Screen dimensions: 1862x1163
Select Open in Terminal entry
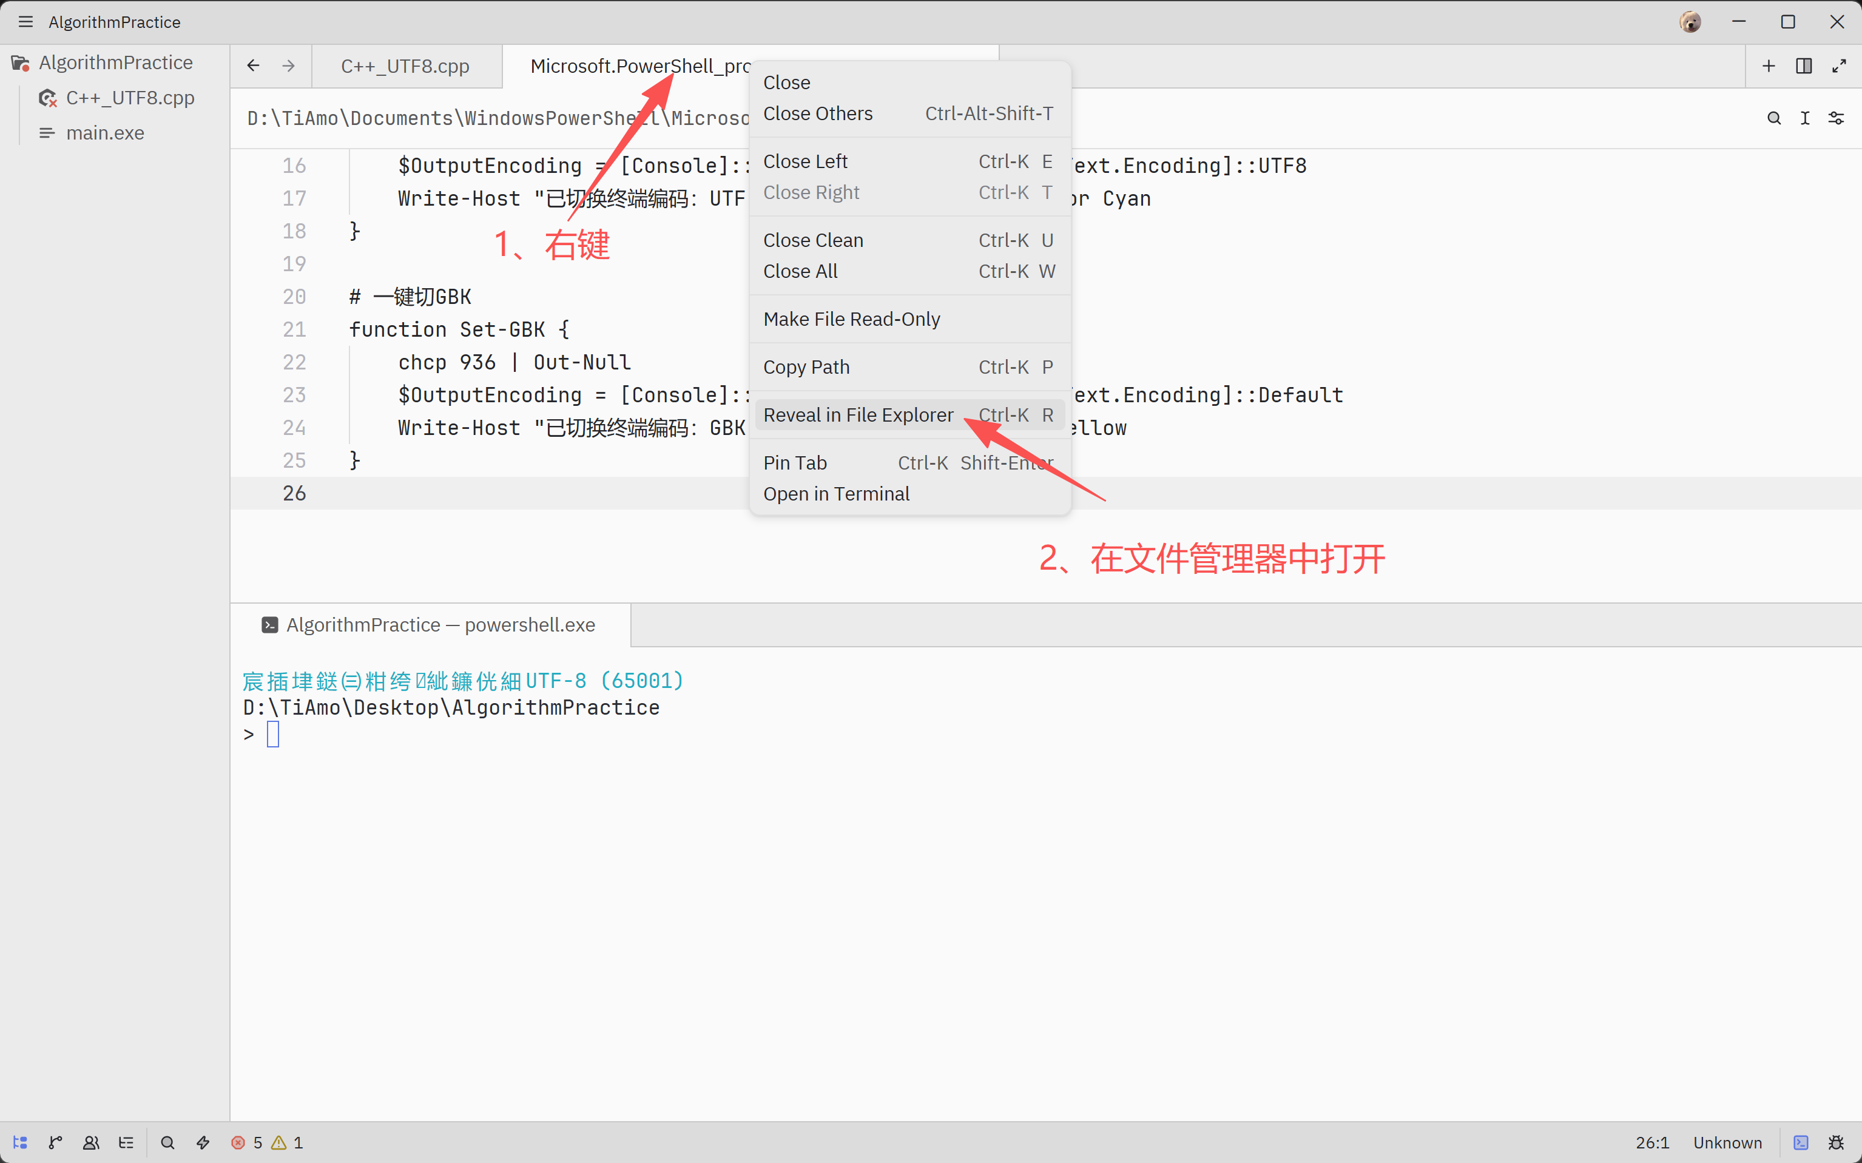[x=909, y=494]
